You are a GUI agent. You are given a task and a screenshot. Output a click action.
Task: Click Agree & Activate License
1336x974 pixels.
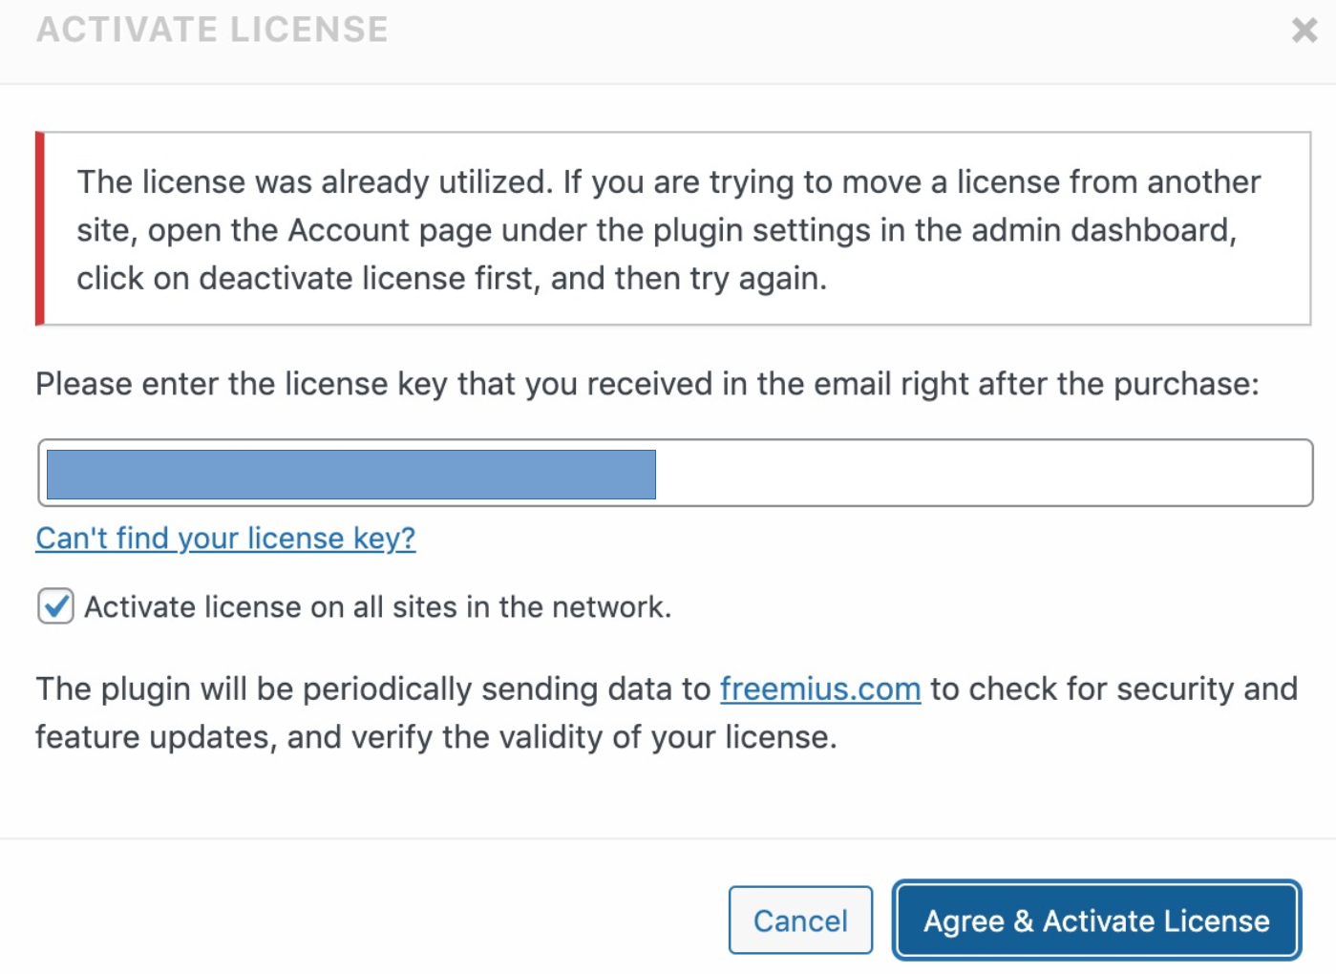[1094, 921]
